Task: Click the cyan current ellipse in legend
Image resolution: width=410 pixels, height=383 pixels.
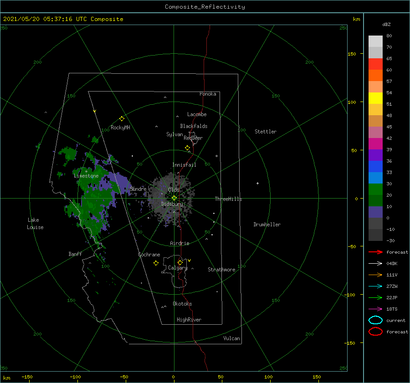Action: (375, 320)
